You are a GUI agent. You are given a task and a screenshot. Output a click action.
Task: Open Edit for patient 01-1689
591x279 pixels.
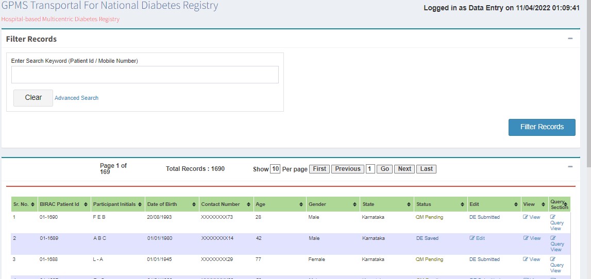pos(477,238)
